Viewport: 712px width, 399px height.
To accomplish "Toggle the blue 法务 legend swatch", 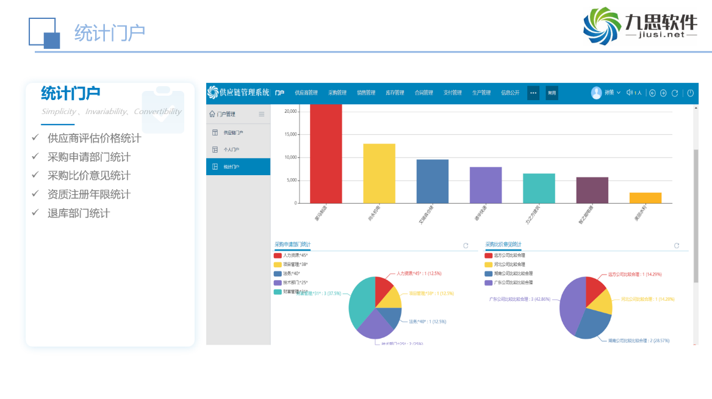I will click(x=278, y=274).
